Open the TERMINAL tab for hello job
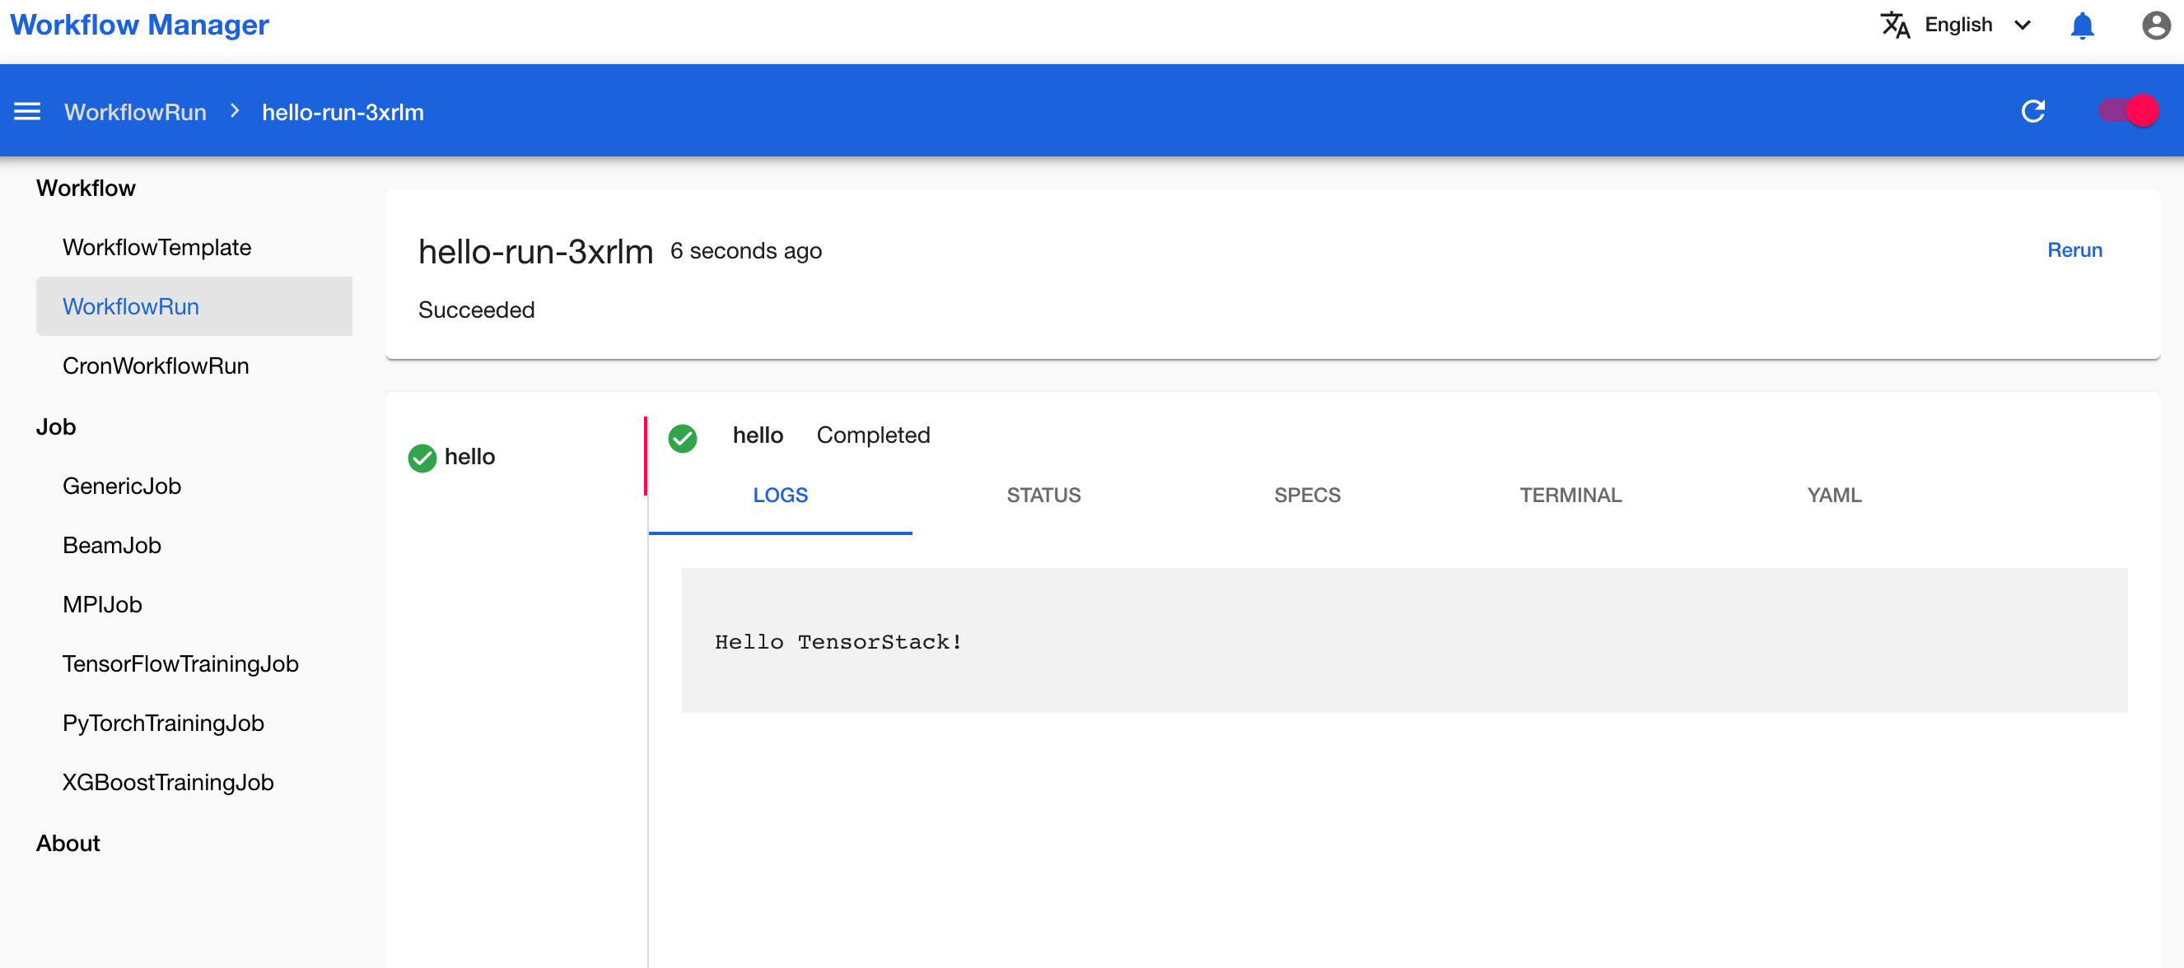The width and height of the screenshot is (2184, 968). pos(1571,495)
